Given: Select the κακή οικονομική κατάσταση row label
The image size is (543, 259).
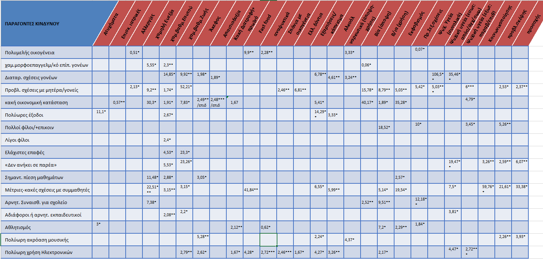Looking at the screenshot, I should coord(46,102).
